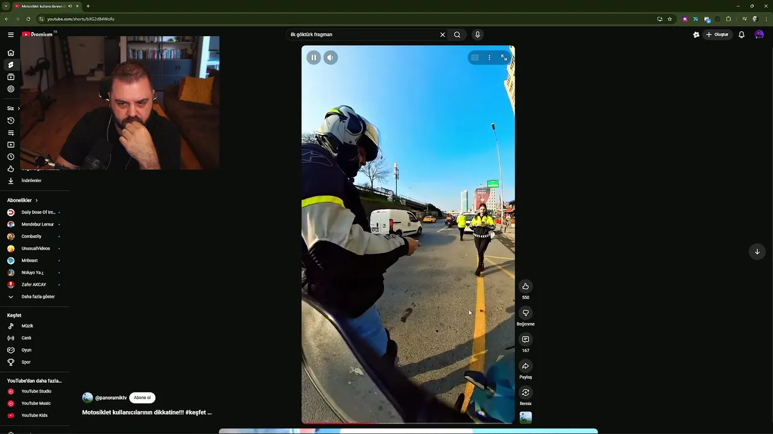Open Watch Later clock icon

11,157
